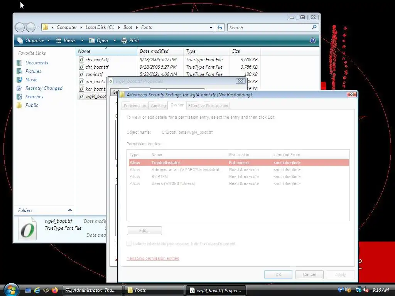Expand arrow between Boot and Fonts
Screen dimensions: 395x296
click(x=137, y=27)
